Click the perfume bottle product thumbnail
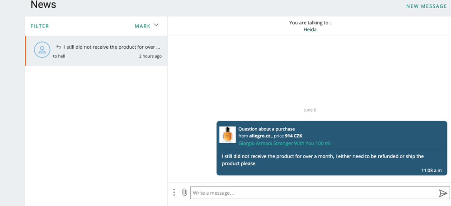Viewport: 451px width, 206px height. coord(227,134)
